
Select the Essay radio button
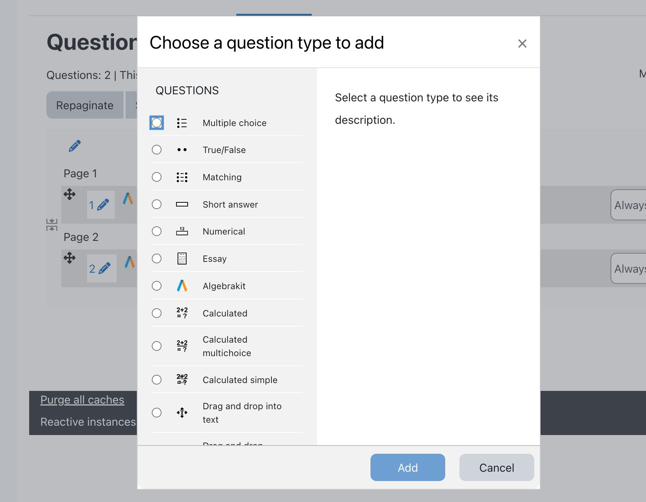pos(157,258)
